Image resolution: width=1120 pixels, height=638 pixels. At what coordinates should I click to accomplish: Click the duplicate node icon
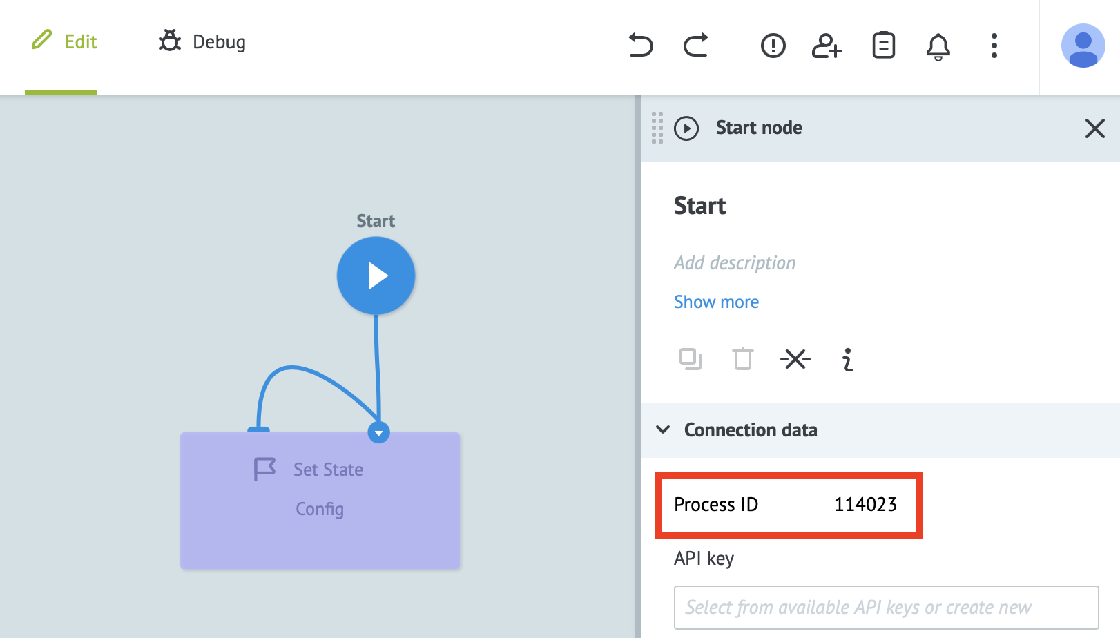pyautogui.click(x=691, y=359)
